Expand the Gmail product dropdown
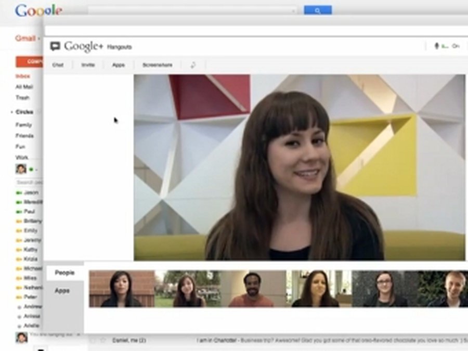 pyautogui.click(x=38, y=38)
